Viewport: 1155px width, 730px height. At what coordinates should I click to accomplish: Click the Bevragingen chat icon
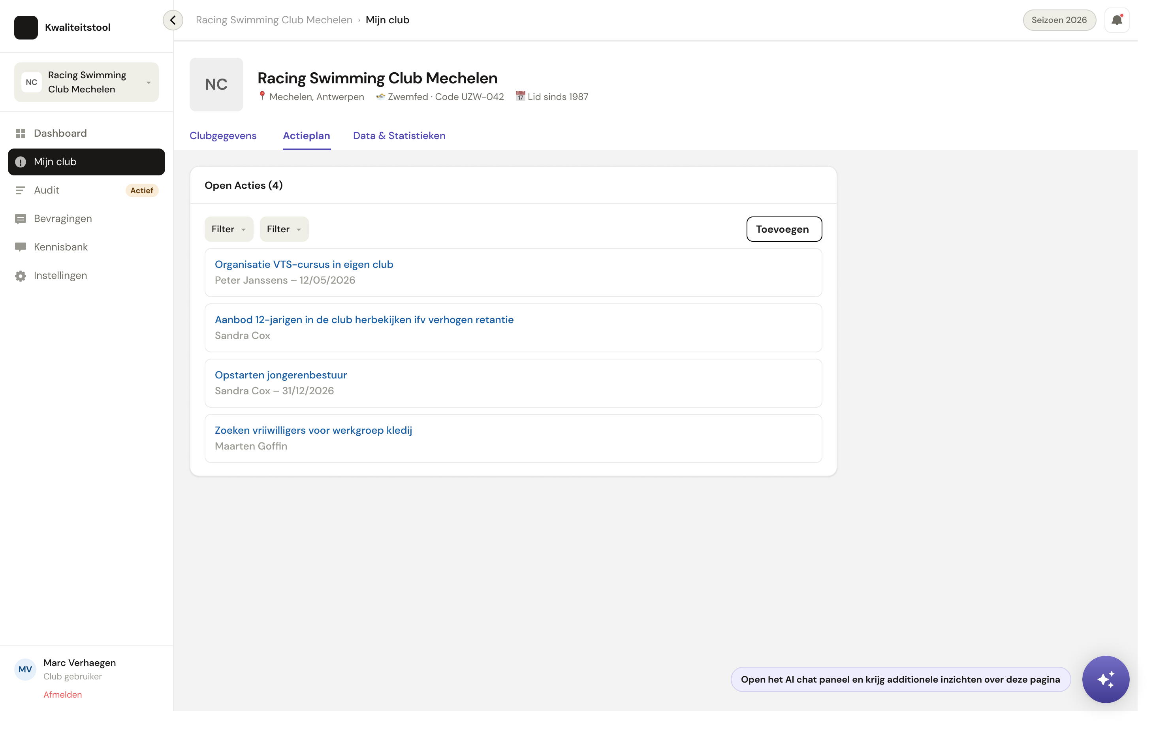point(21,219)
